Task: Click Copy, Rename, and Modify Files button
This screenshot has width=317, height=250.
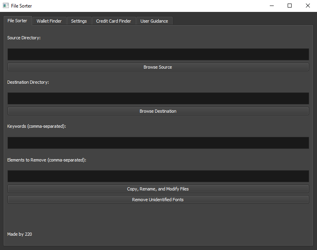Action: click(158, 189)
